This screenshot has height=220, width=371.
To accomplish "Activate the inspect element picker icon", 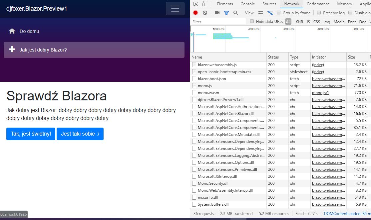I will click(x=196, y=4).
